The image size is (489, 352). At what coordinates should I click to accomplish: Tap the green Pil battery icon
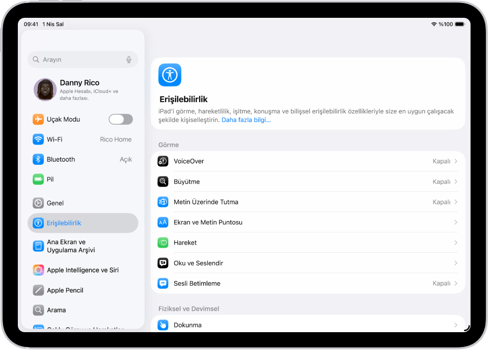point(38,179)
